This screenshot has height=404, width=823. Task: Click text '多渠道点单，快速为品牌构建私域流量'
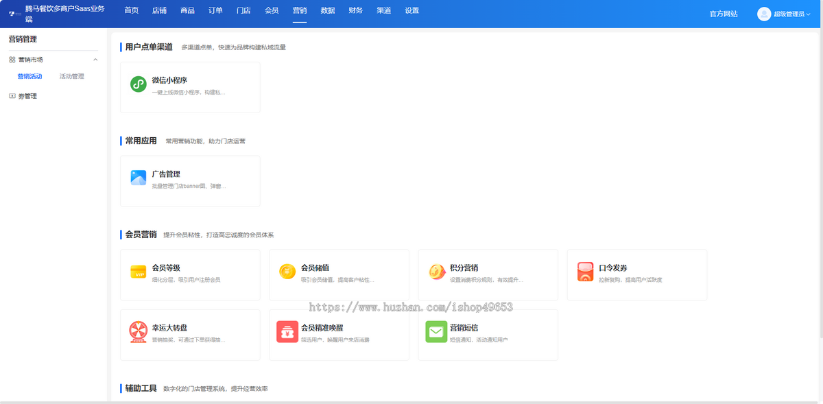click(233, 47)
